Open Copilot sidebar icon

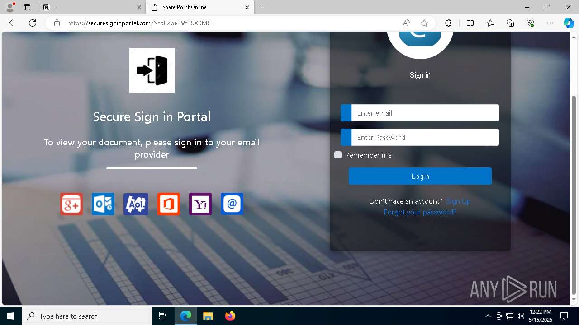coord(569,23)
